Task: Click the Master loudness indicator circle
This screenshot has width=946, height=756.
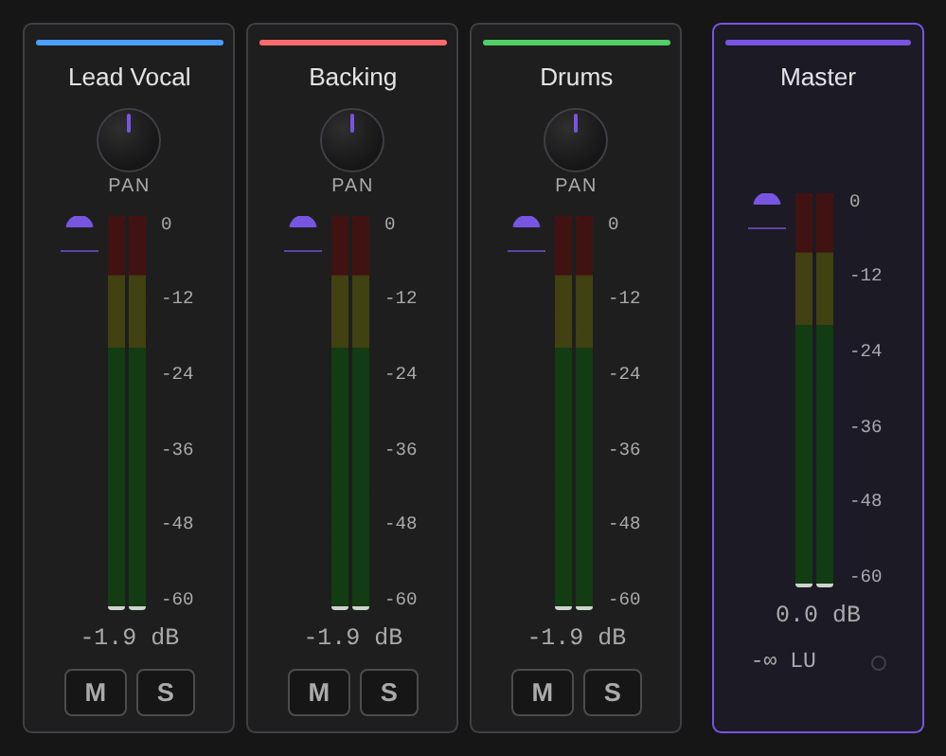Action: [x=879, y=663]
